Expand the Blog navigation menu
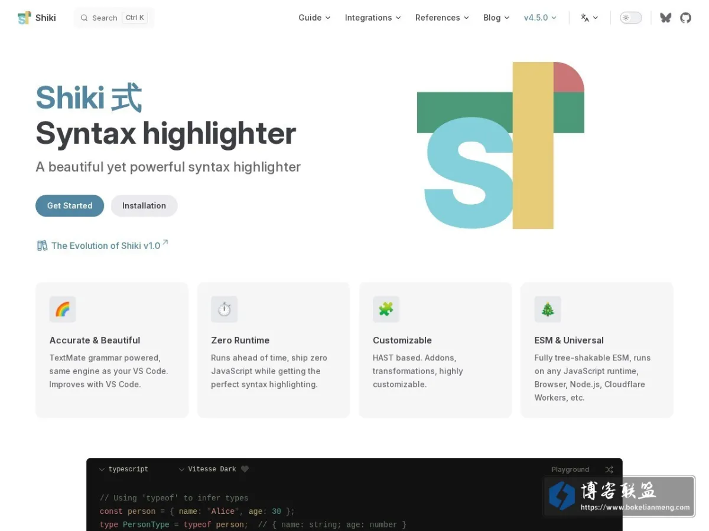This screenshot has width=709, height=531. coord(496,18)
